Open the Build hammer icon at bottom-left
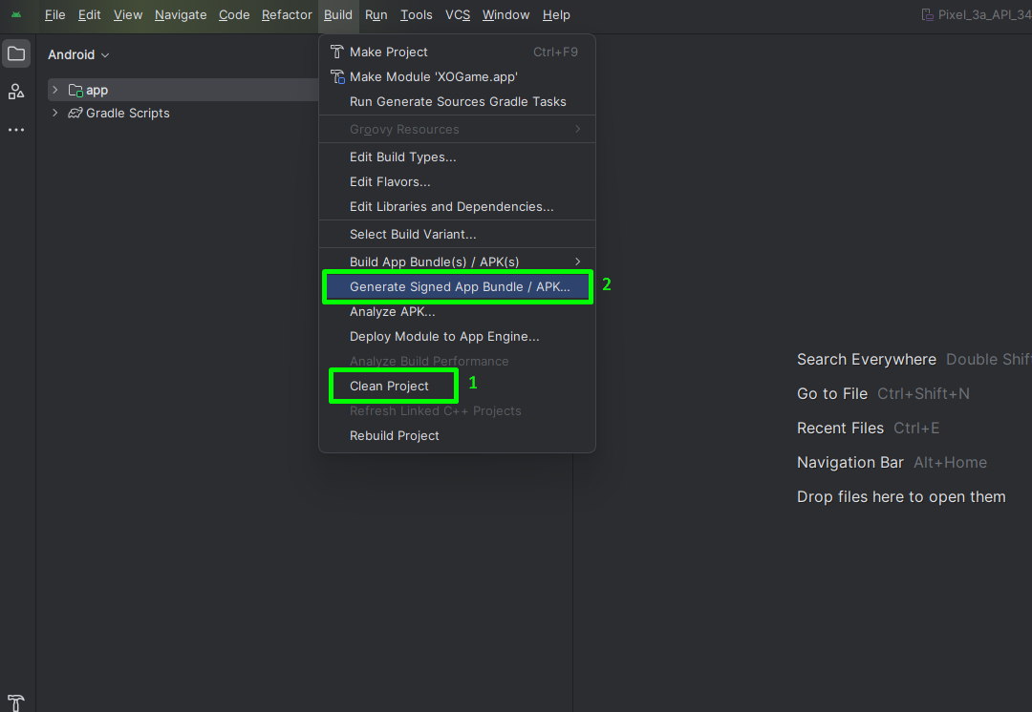Viewport: 1032px width, 712px height. click(16, 702)
